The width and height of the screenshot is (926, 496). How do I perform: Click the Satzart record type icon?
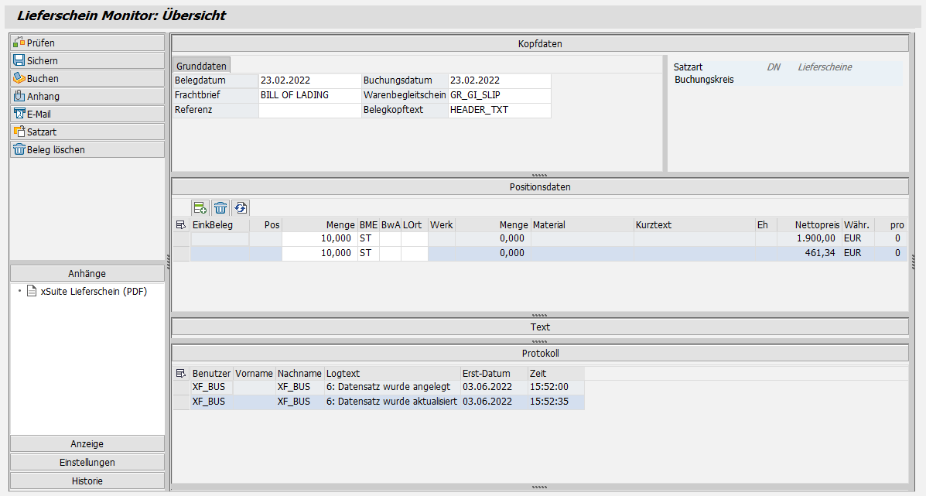tap(19, 131)
